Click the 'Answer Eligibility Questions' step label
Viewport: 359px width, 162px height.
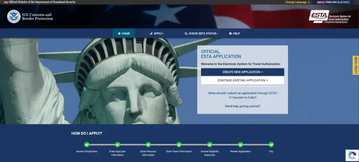click(210, 153)
